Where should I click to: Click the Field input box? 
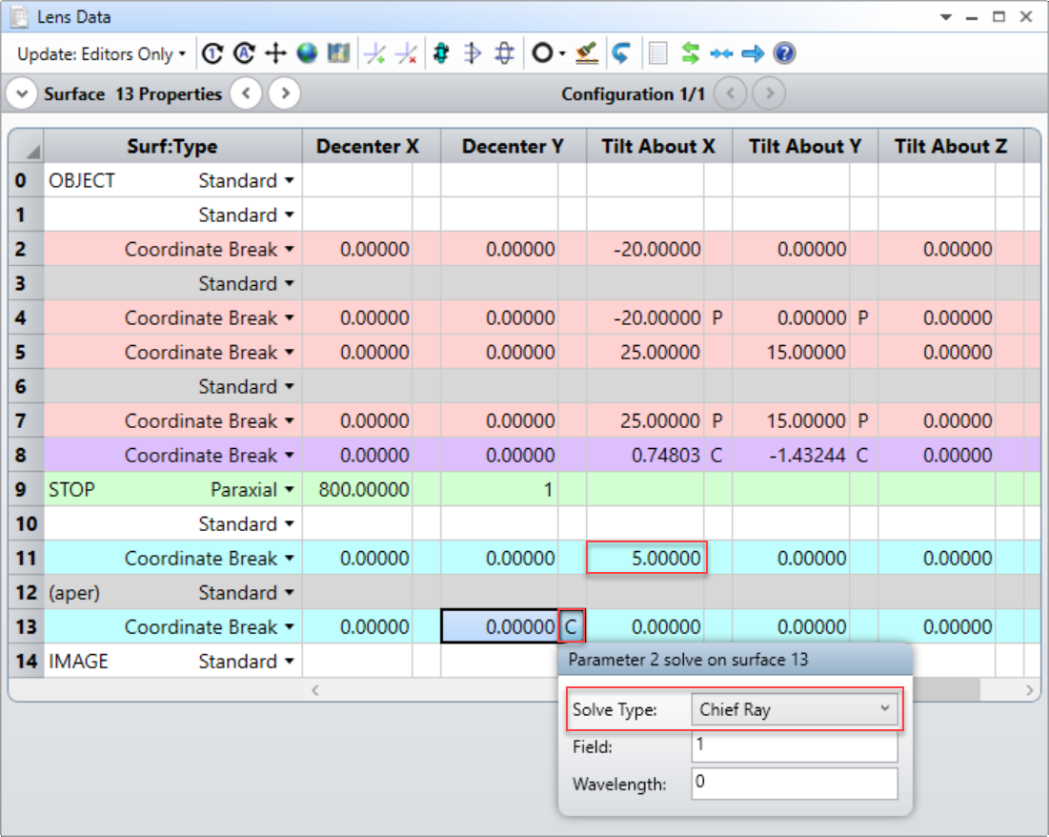(x=794, y=745)
